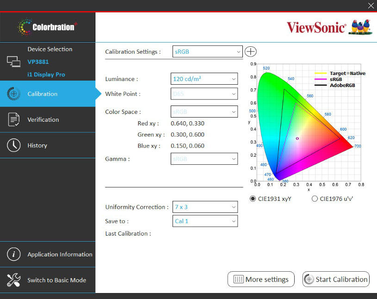Select the CIE1931 xyY radio button
Screen dimensions: 377x299
coord(253,199)
